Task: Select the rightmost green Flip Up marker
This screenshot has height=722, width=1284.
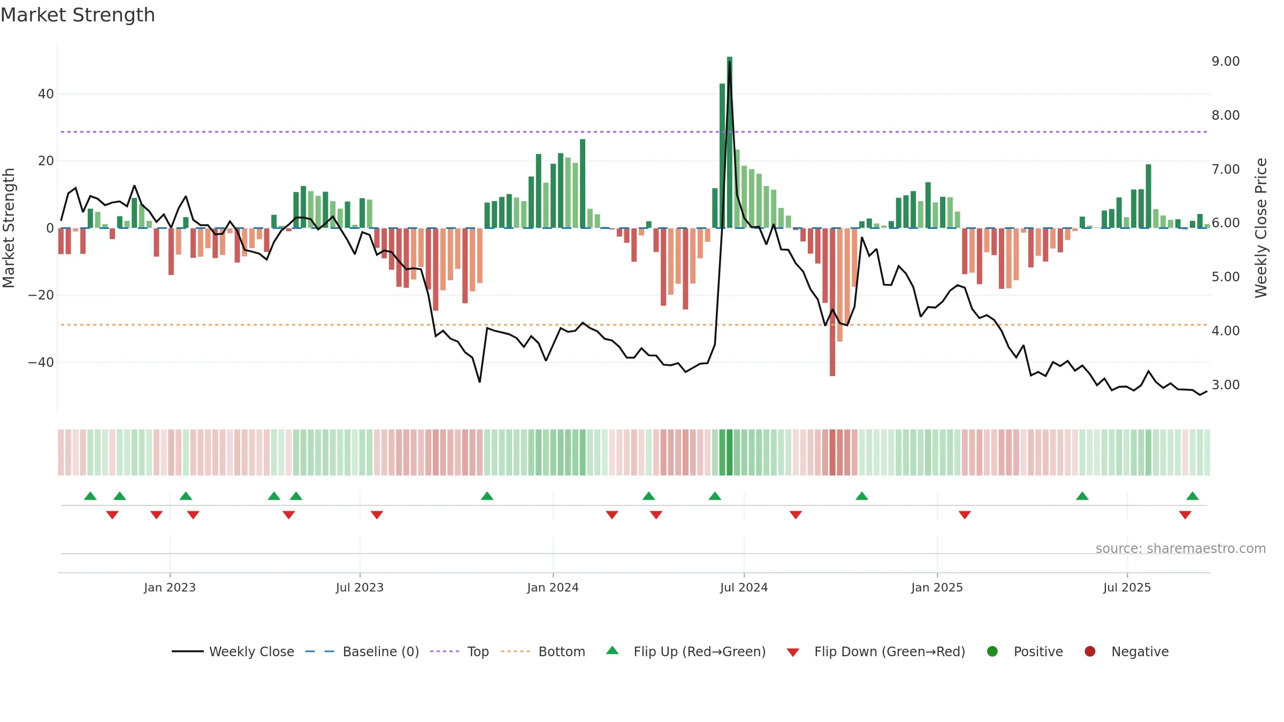Action: [1193, 496]
